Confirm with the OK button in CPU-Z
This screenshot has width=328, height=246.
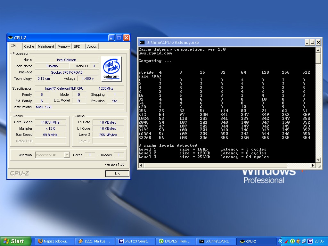(117, 173)
